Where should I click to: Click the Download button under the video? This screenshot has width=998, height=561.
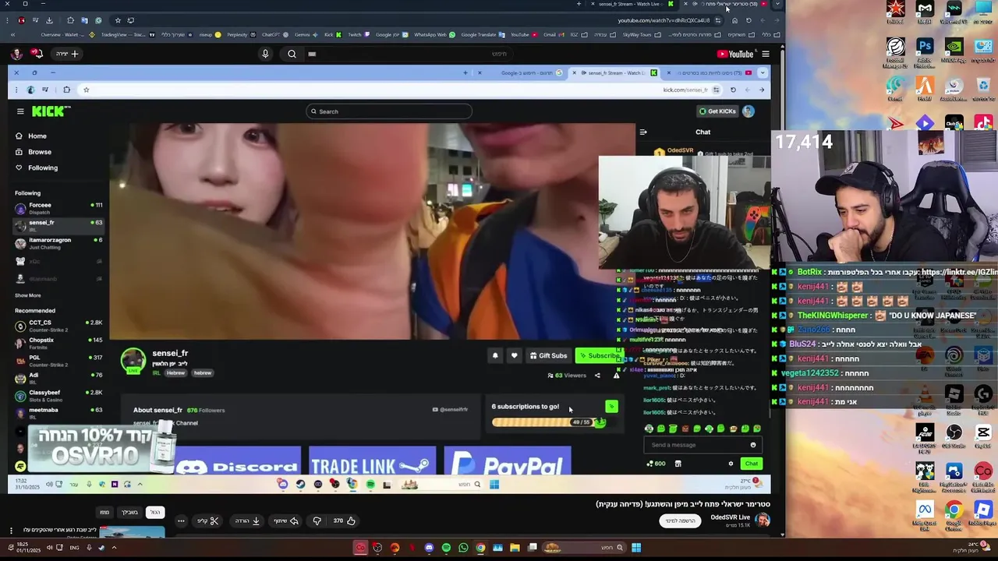(247, 520)
